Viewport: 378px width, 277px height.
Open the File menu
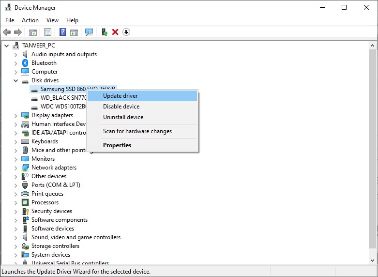[x=10, y=20]
